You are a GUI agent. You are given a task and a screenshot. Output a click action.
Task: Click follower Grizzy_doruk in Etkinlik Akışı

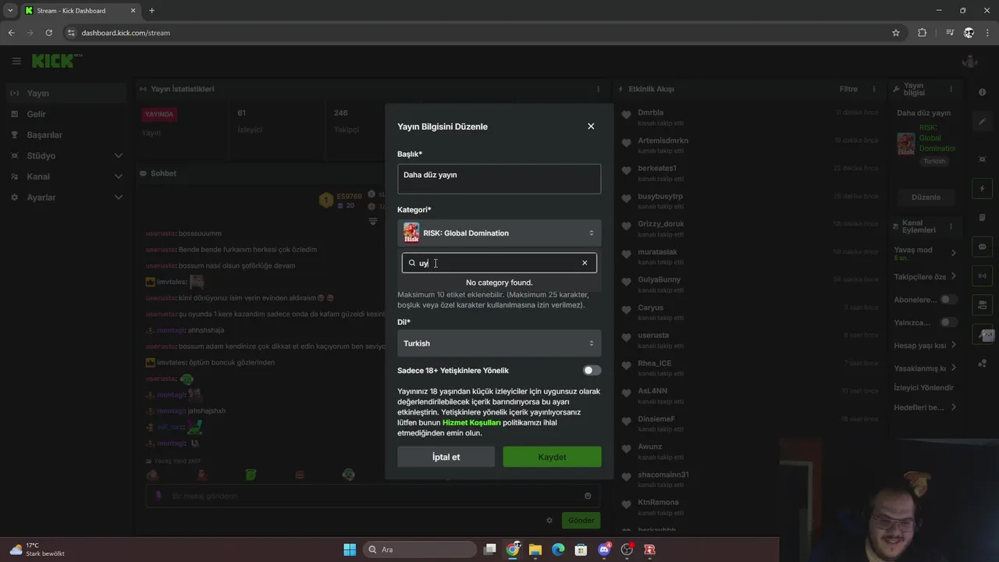pos(660,224)
